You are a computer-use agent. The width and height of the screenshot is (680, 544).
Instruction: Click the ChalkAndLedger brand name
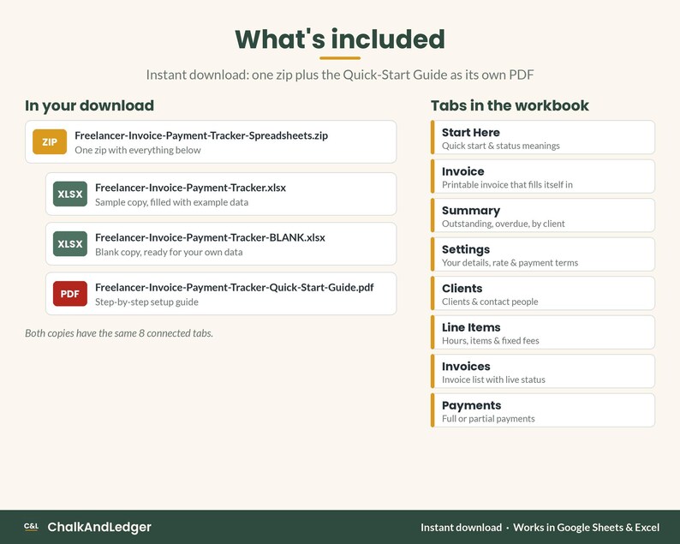point(99,527)
